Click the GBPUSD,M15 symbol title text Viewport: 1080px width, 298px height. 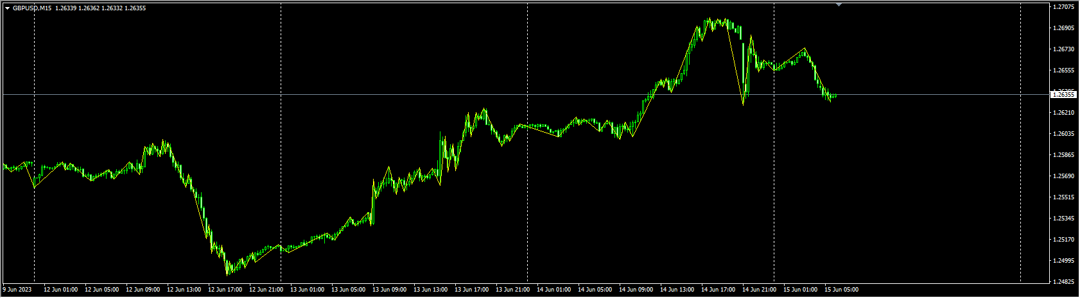coord(33,8)
